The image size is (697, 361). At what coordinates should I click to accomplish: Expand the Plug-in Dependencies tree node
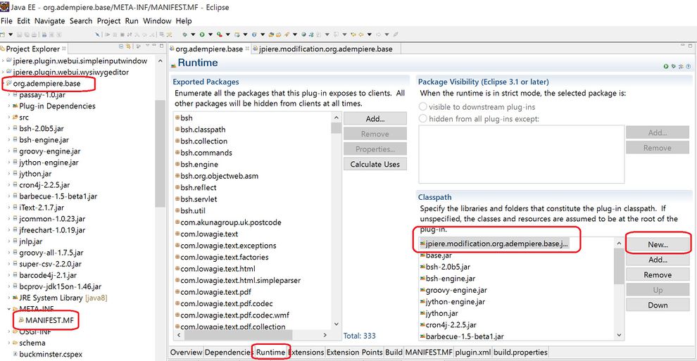coord(10,106)
